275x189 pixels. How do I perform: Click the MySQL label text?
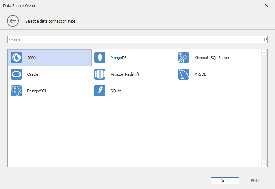click(x=200, y=74)
